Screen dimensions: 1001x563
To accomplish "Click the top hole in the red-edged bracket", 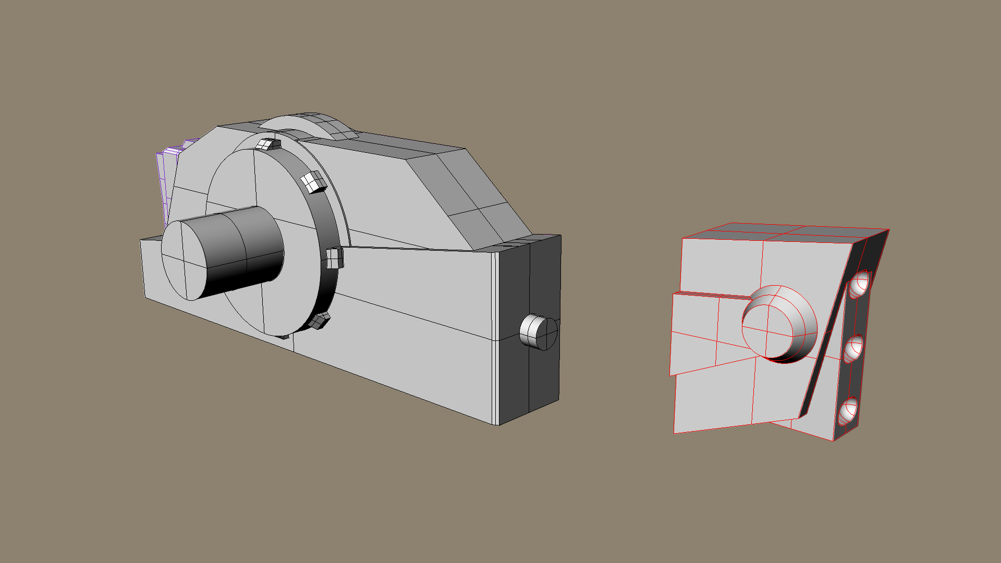I will (x=859, y=284).
